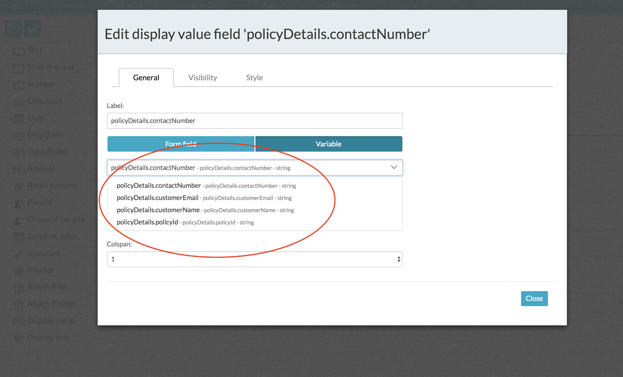Open the Colspan stepper arrows

(x=399, y=259)
